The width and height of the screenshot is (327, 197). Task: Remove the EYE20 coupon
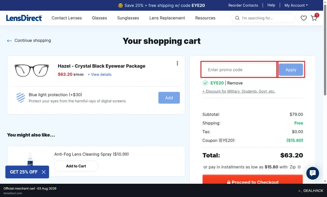point(235,83)
